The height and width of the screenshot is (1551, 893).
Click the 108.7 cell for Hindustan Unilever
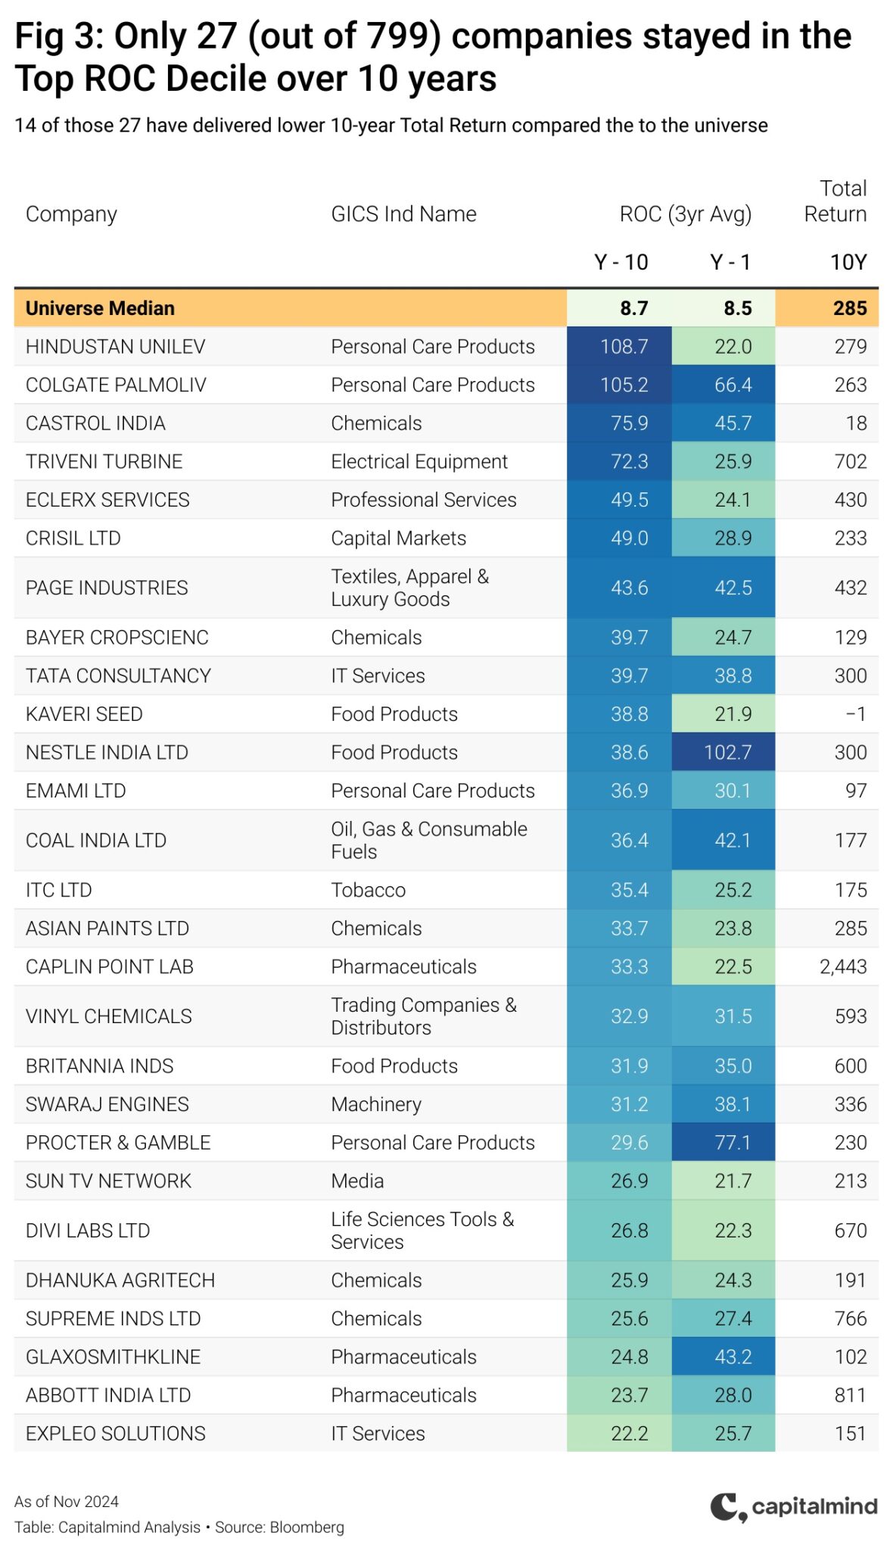(x=619, y=346)
